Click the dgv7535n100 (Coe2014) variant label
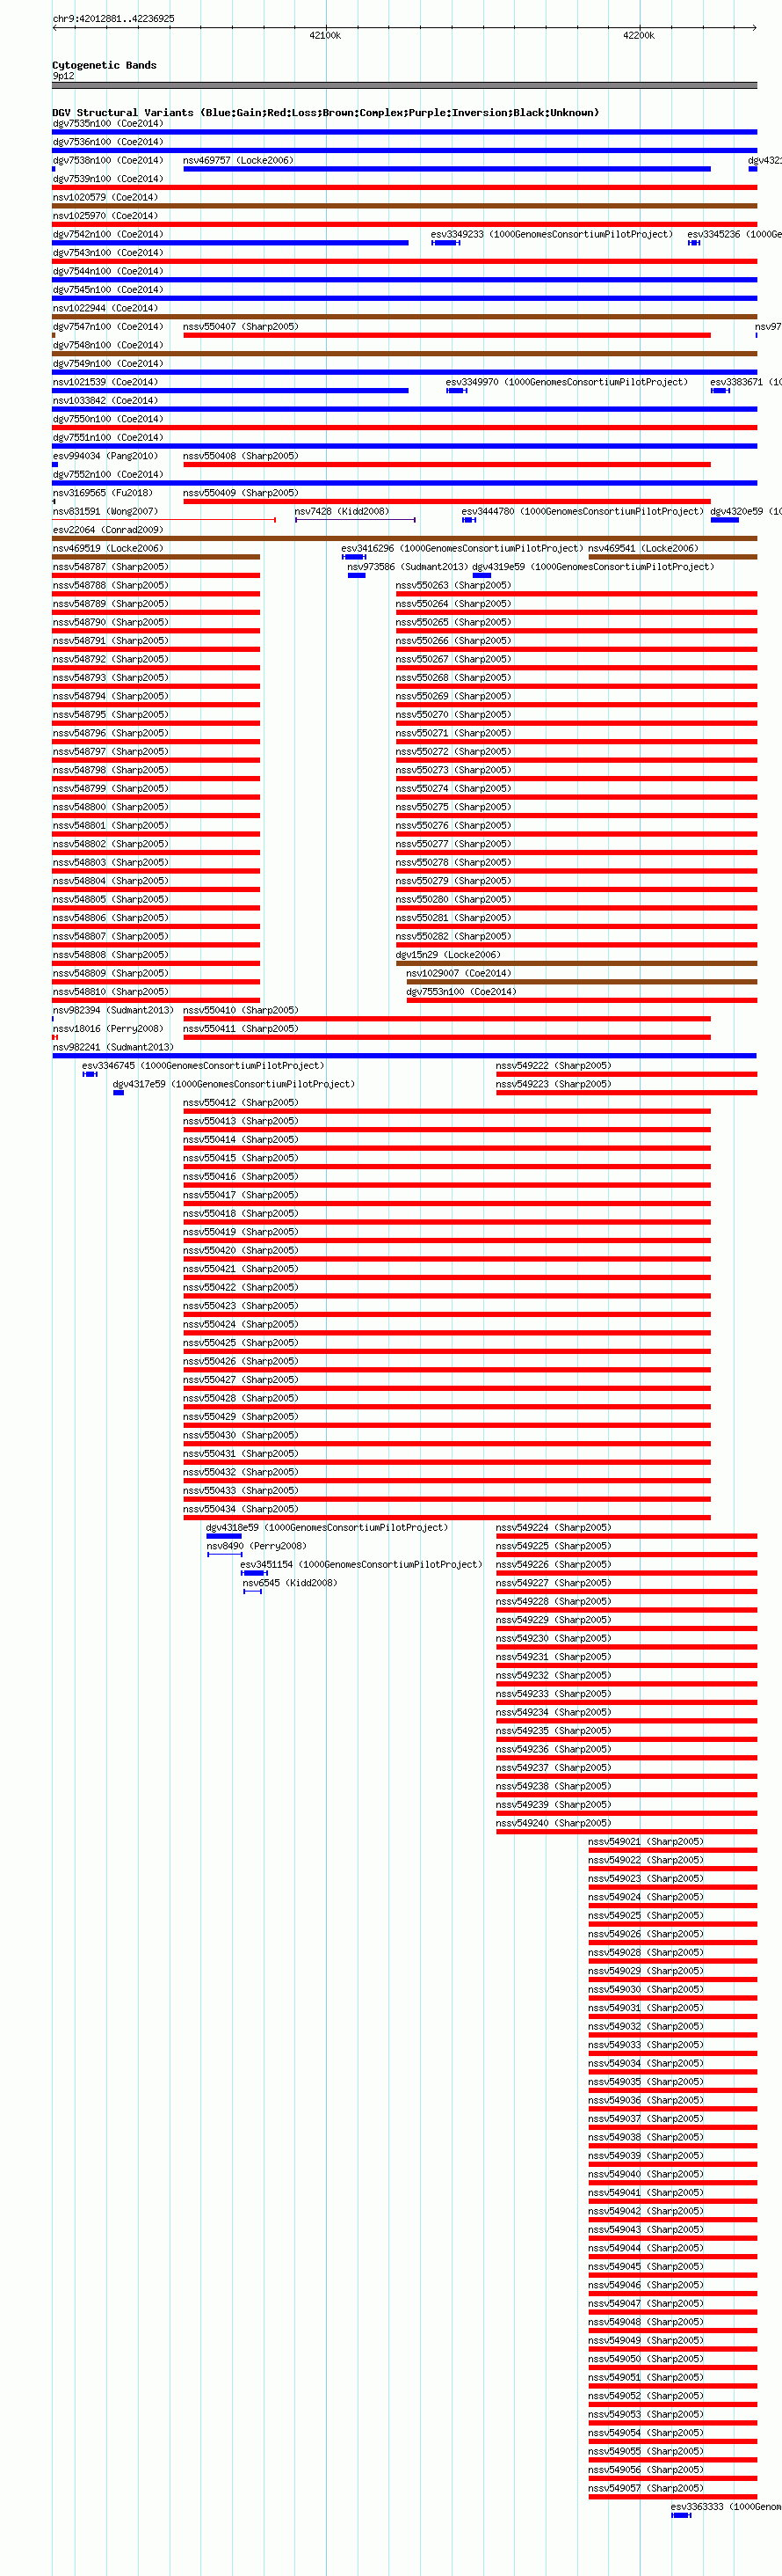Image resolution: width=782 pixels, height=2576 pixels. [x=108, y=124]
